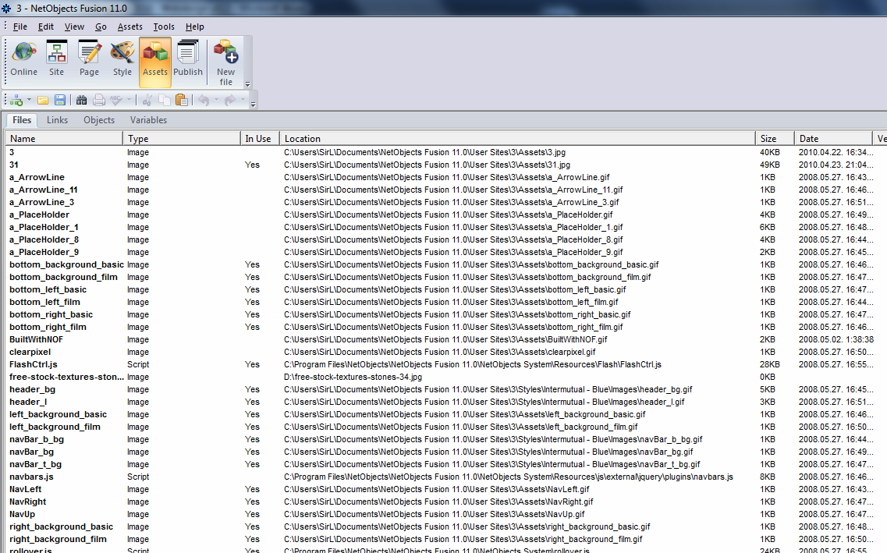Open the Edit menu
Screen dimensions: 887x553
tap(46, 27)
